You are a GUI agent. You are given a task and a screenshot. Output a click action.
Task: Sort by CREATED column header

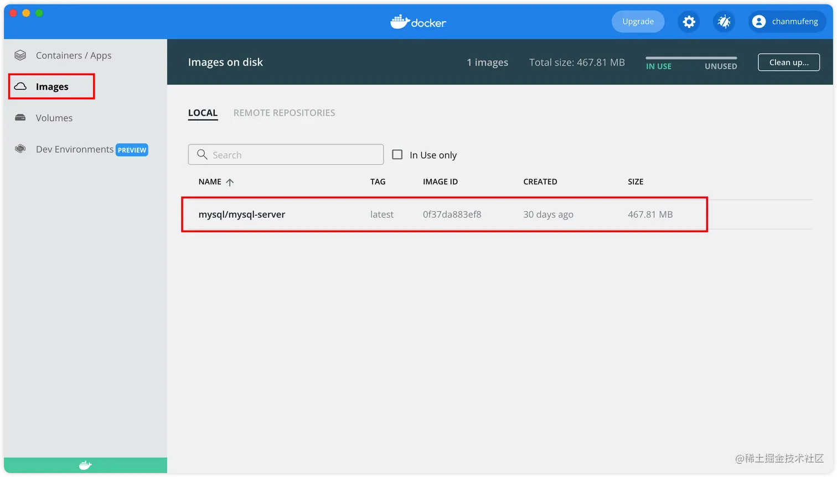coord(540,182)
